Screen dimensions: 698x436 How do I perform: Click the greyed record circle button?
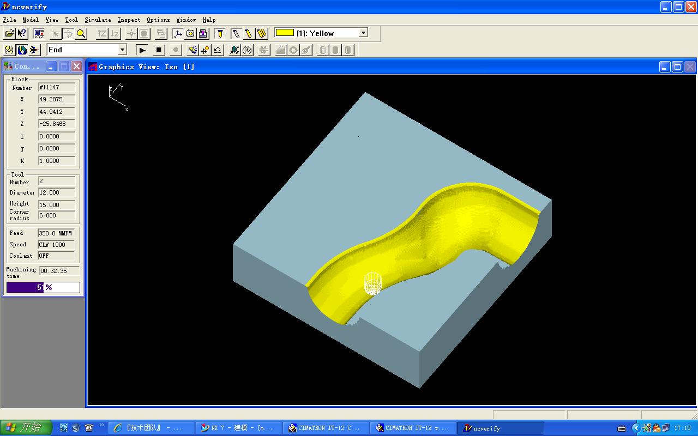(x=176, y=50)
